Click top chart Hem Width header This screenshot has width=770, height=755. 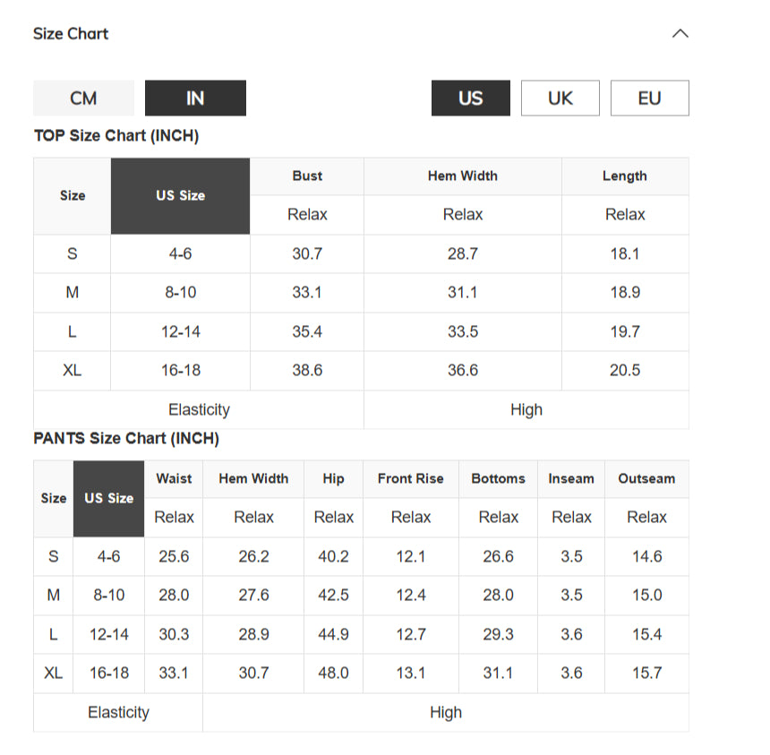(x=463, y=176)
